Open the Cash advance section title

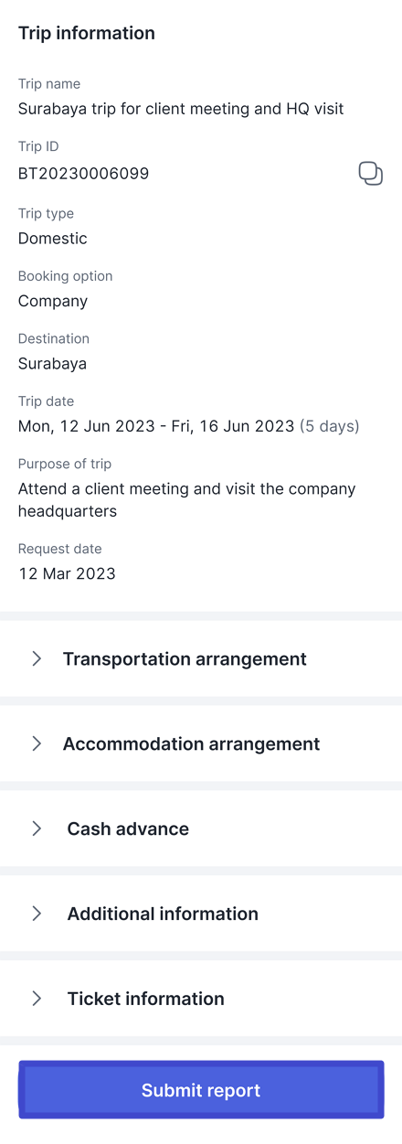(x=128, y=829)
